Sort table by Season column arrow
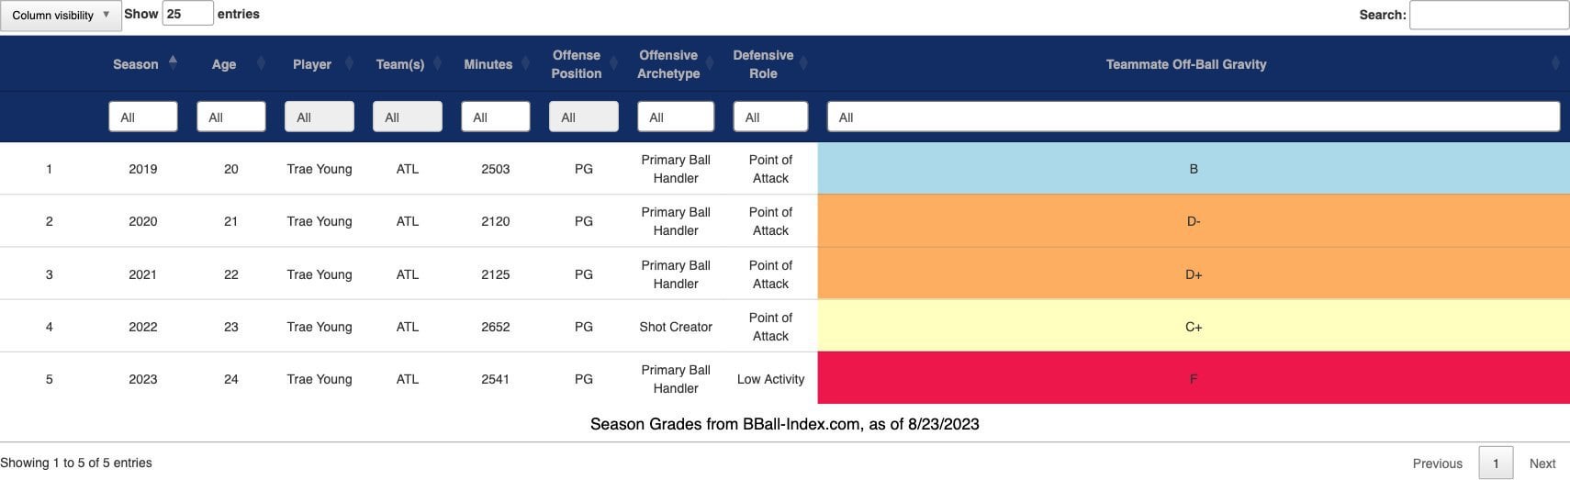This screenshot has height=480, width=1570. tap(173, 62)
